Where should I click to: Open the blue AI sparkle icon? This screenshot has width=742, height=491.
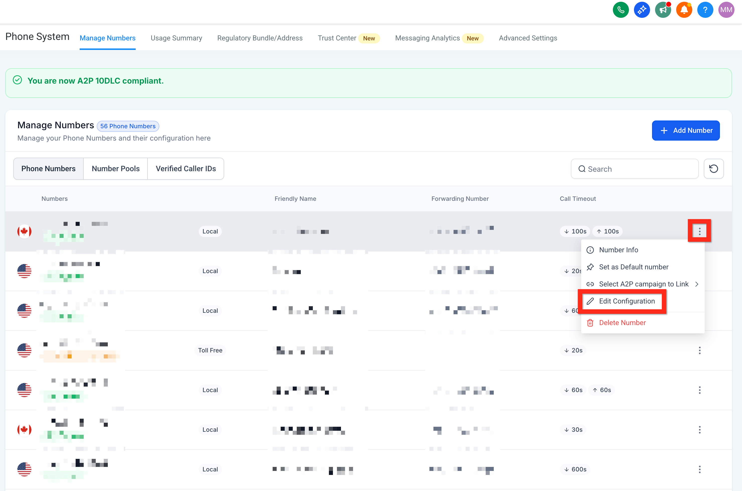click(x=641, y=10)
